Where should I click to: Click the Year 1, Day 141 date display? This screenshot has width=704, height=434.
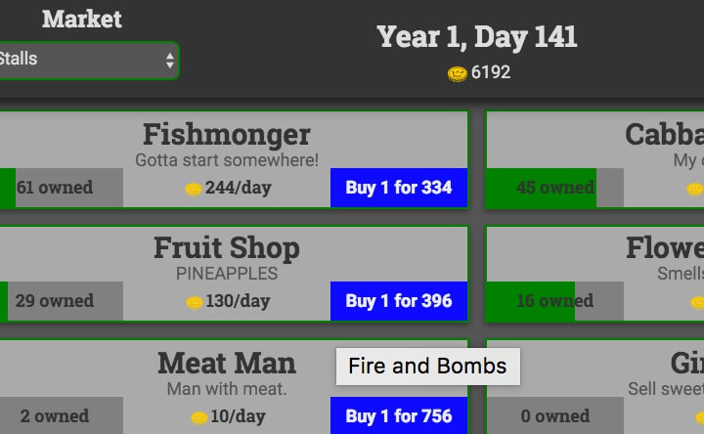(477, 38)
